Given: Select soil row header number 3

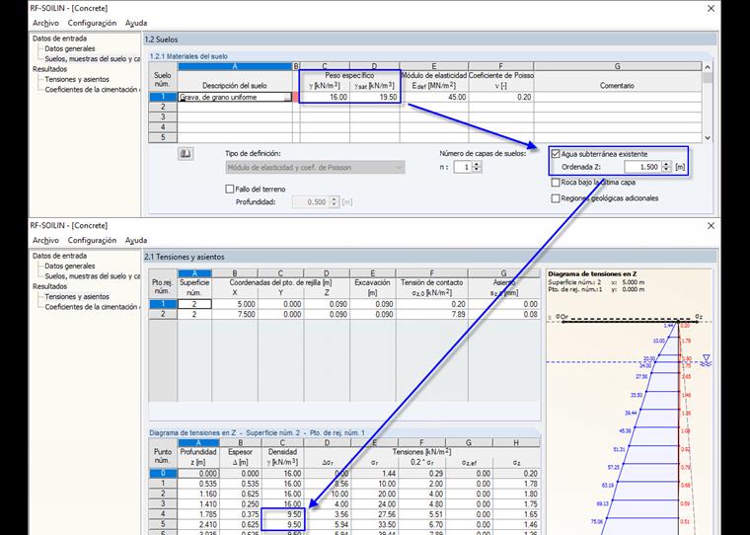Looking at the screenshot, I should (x=163, y=117).
